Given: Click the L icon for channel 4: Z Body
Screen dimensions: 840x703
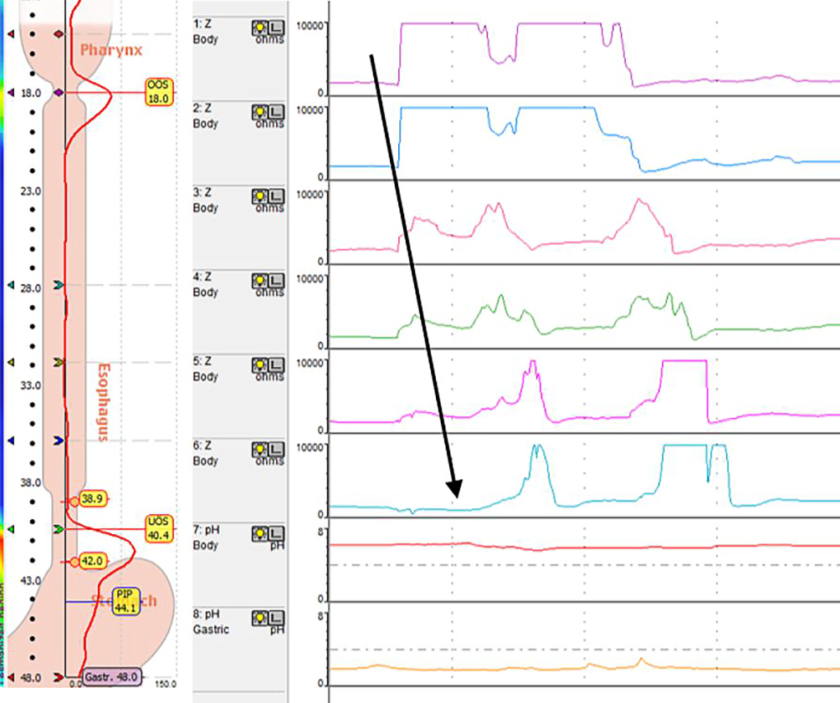Looking at the screenshot, I should tap(276, 281).
